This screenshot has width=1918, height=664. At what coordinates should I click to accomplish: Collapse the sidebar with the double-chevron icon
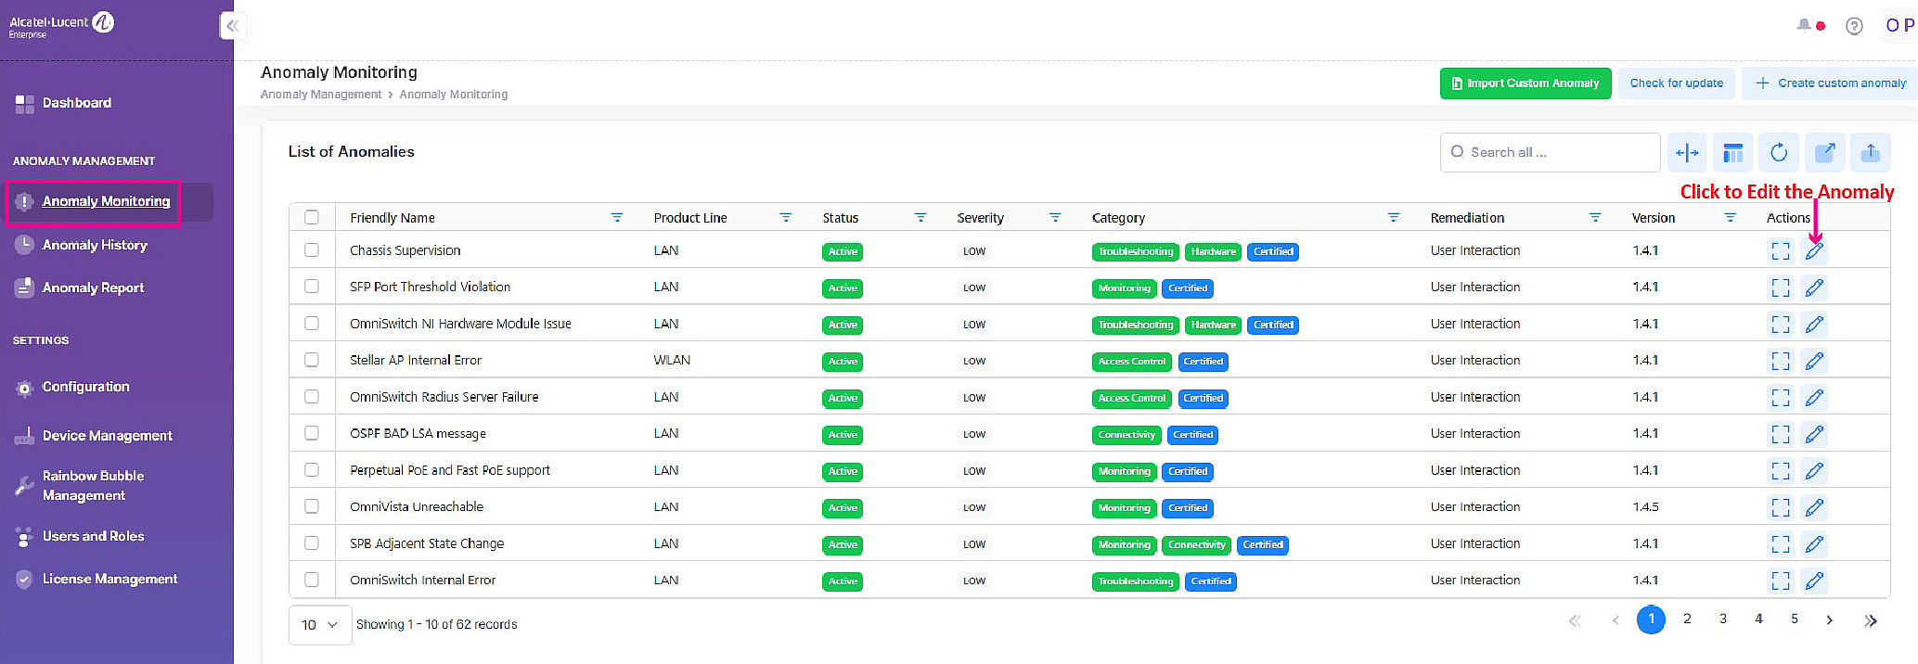point(233,26)
